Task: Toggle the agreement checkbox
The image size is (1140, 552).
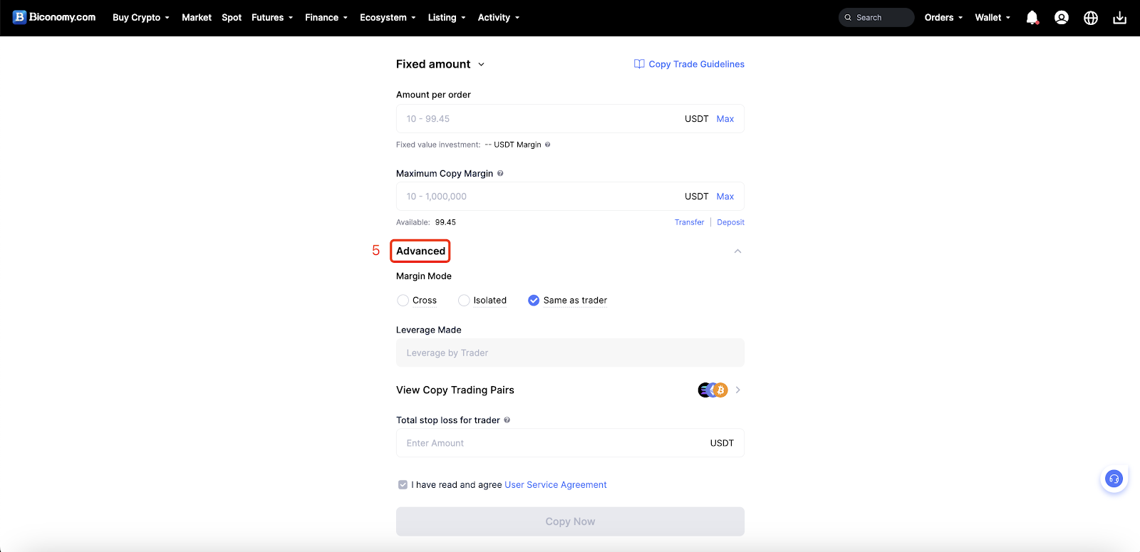Action: pos(403,485)
